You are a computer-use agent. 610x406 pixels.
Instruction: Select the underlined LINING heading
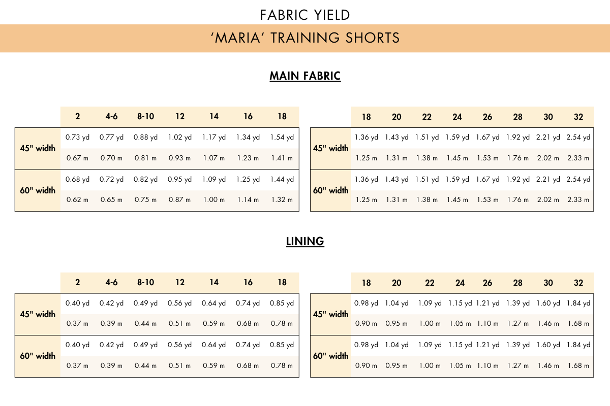[x=305, y=242]
